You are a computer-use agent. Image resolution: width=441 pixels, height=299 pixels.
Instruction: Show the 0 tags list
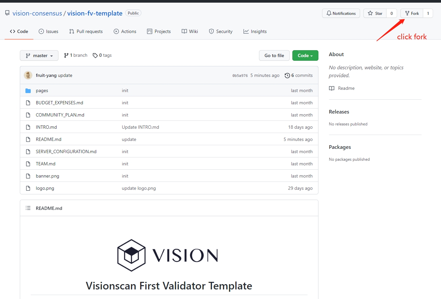pos(102,55)
